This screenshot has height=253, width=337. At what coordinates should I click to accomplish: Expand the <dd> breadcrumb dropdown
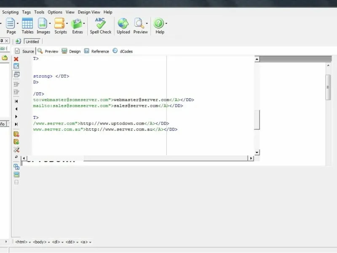[x=78, y=242]
